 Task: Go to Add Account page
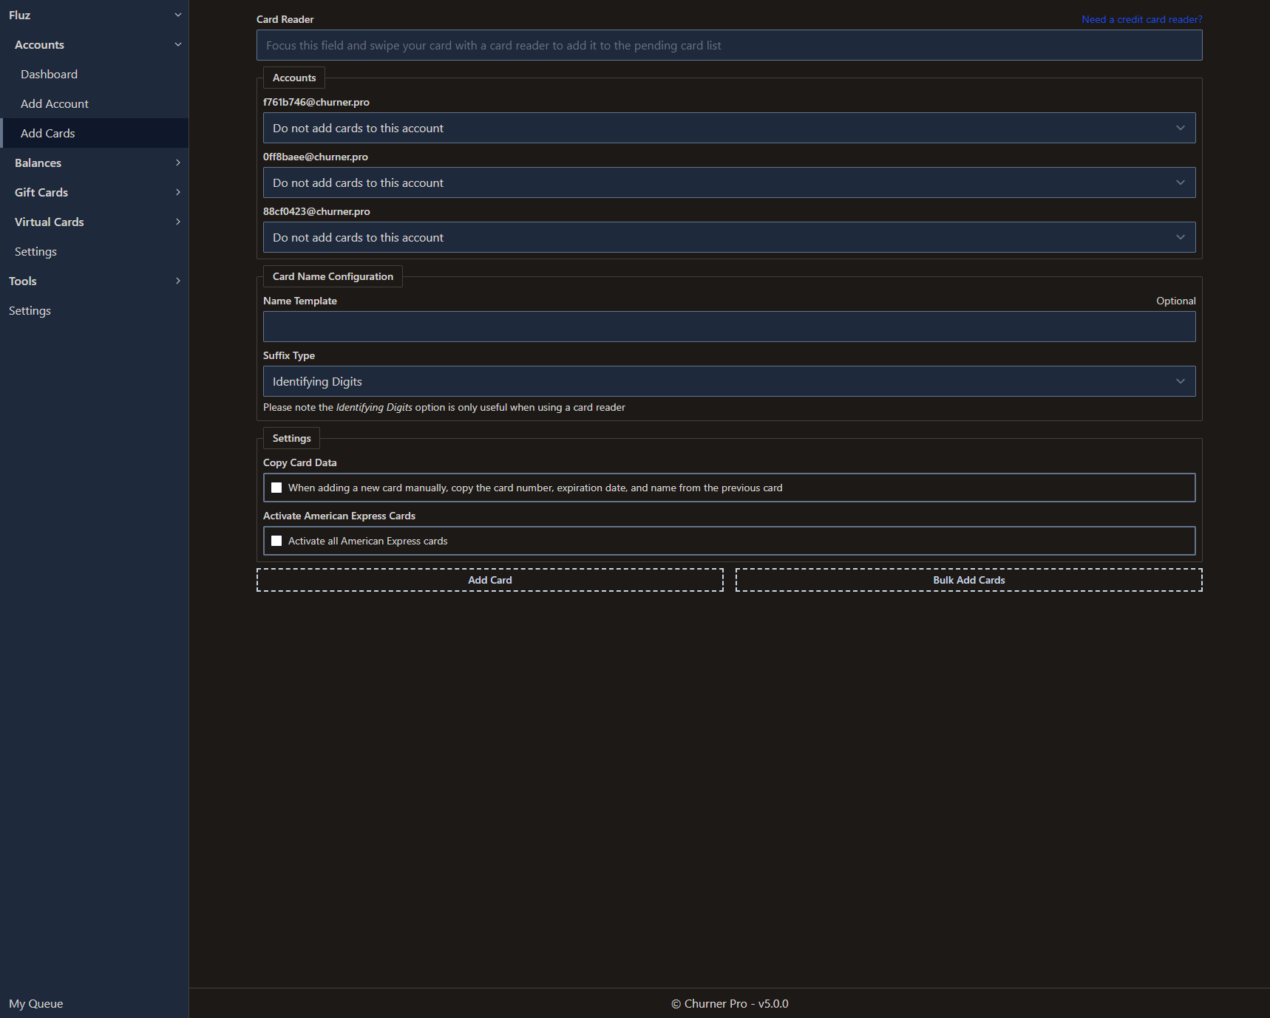[x=55, y=103]
